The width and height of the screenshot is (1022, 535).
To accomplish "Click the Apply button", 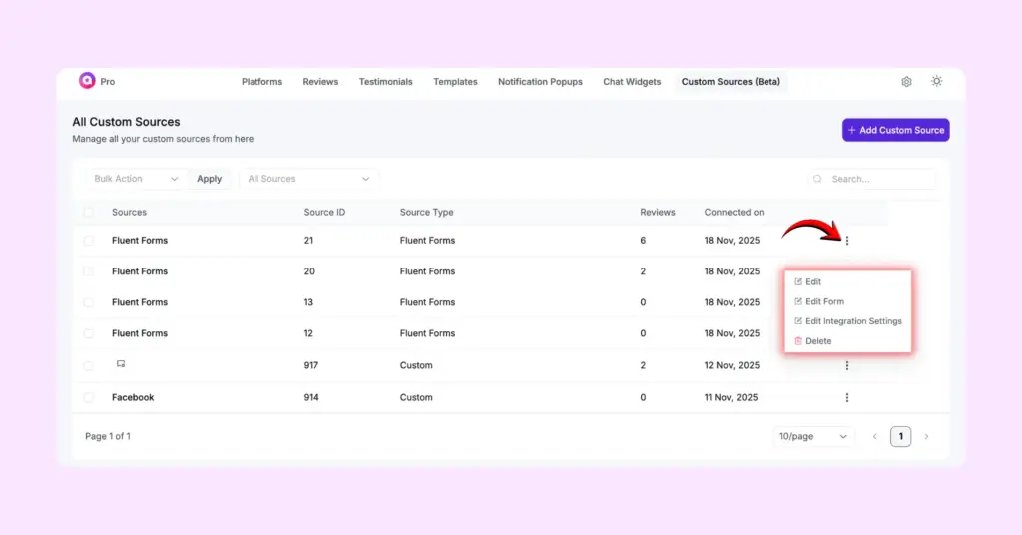I will pyautogui.click(x=210, y=179).
